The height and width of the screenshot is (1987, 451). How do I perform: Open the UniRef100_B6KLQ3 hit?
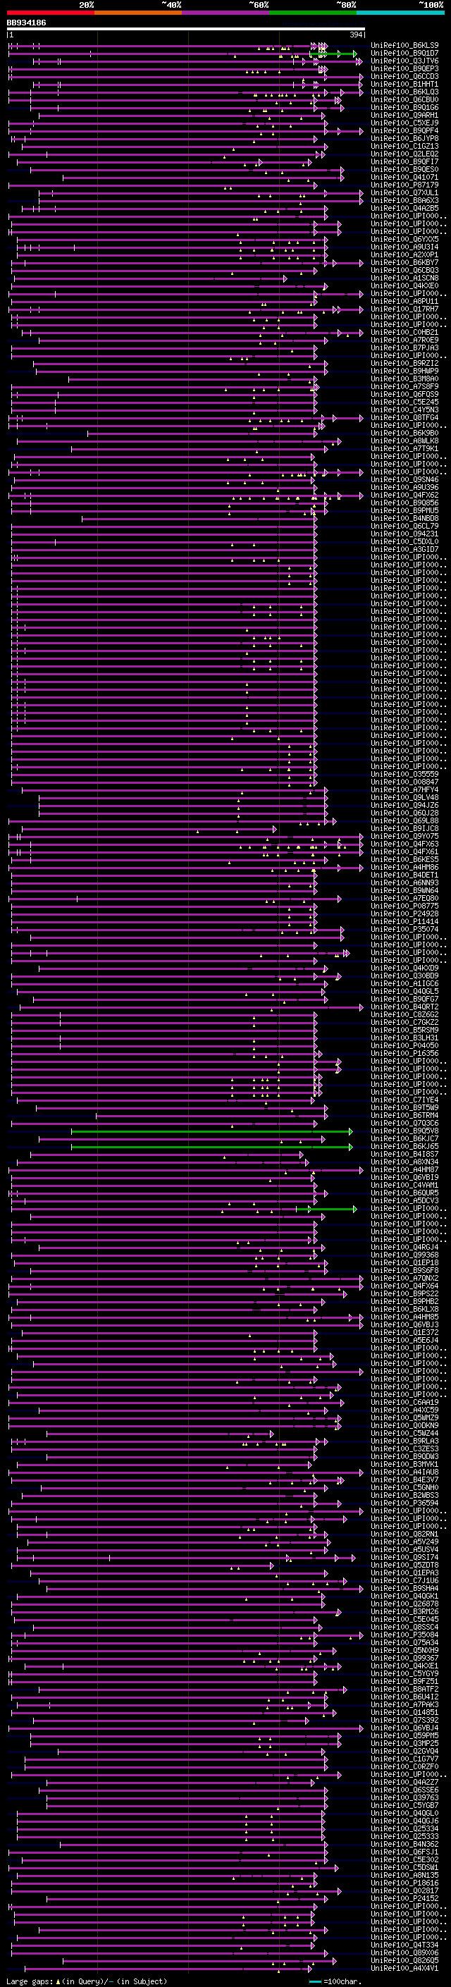404,92
